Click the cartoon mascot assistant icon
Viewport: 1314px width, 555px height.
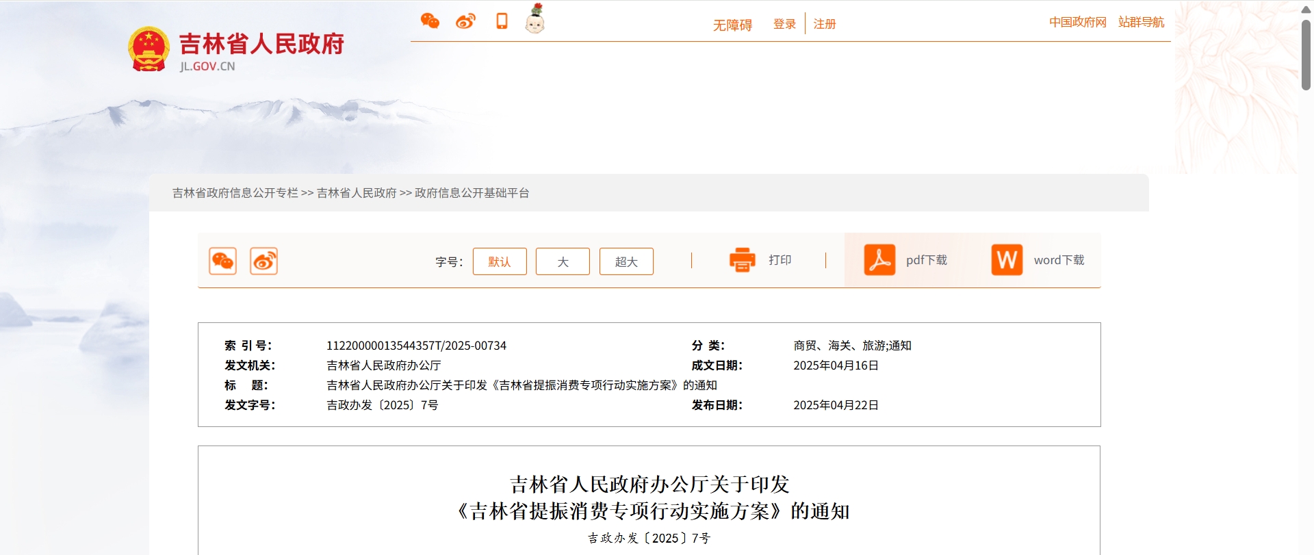(x=534, y=20)
